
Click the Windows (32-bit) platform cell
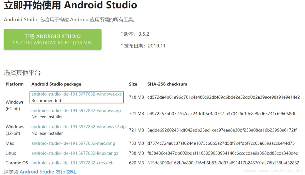coord(14,130)
